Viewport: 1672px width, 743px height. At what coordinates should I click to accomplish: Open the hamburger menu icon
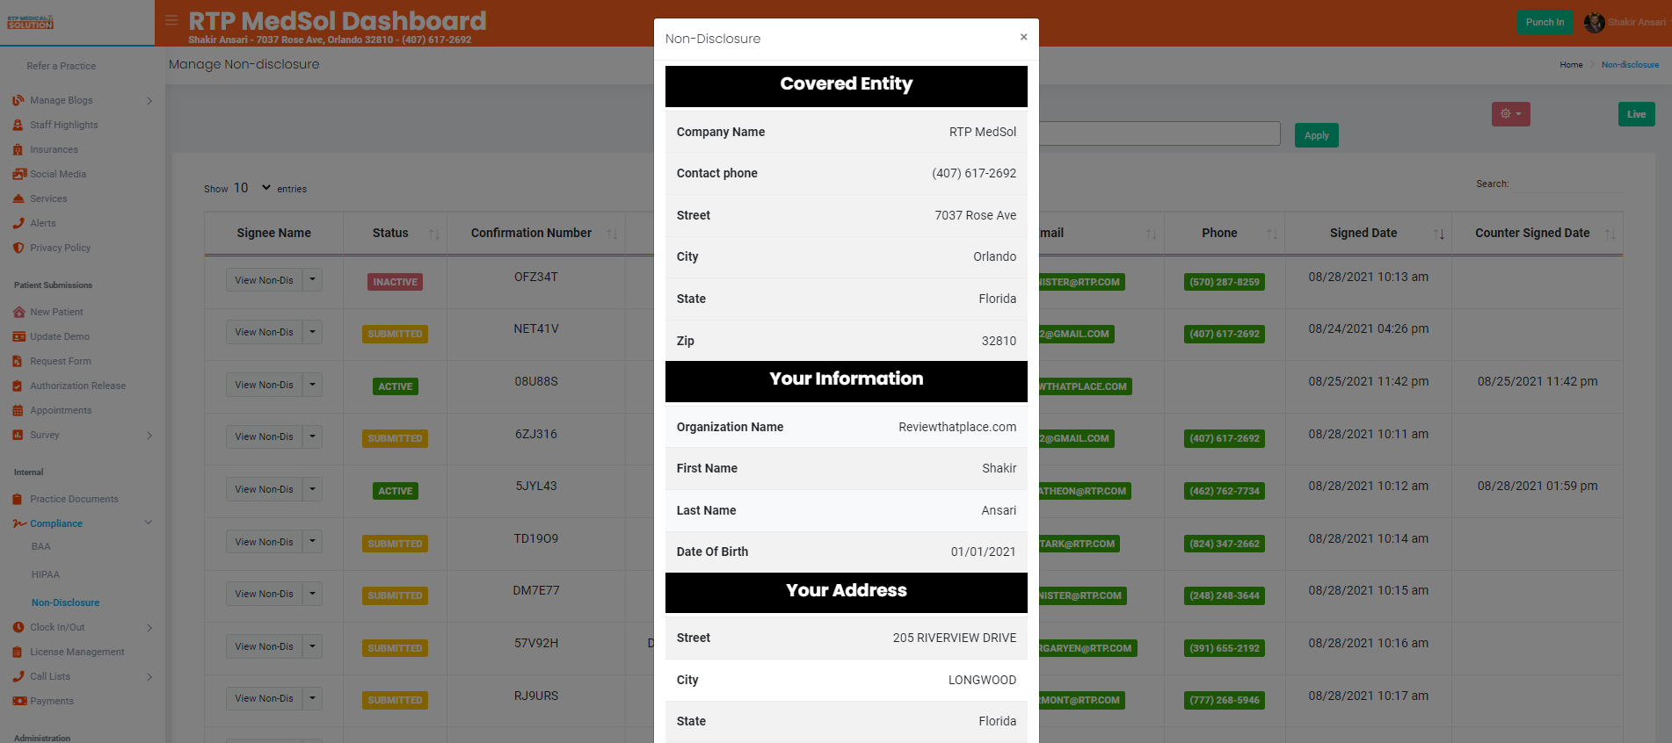[171, 20]
